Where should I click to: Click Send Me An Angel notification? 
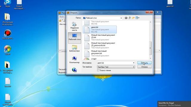click(174, 104)
